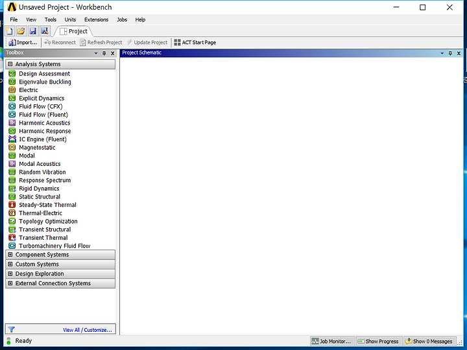
Task: Toggle the Toolbox panel pin
Action: (104, 53)
